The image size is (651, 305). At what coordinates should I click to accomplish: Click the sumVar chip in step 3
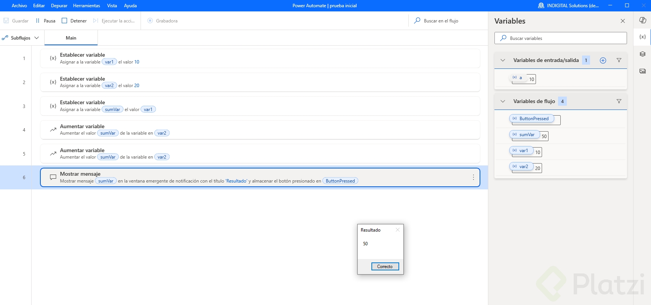112,110
